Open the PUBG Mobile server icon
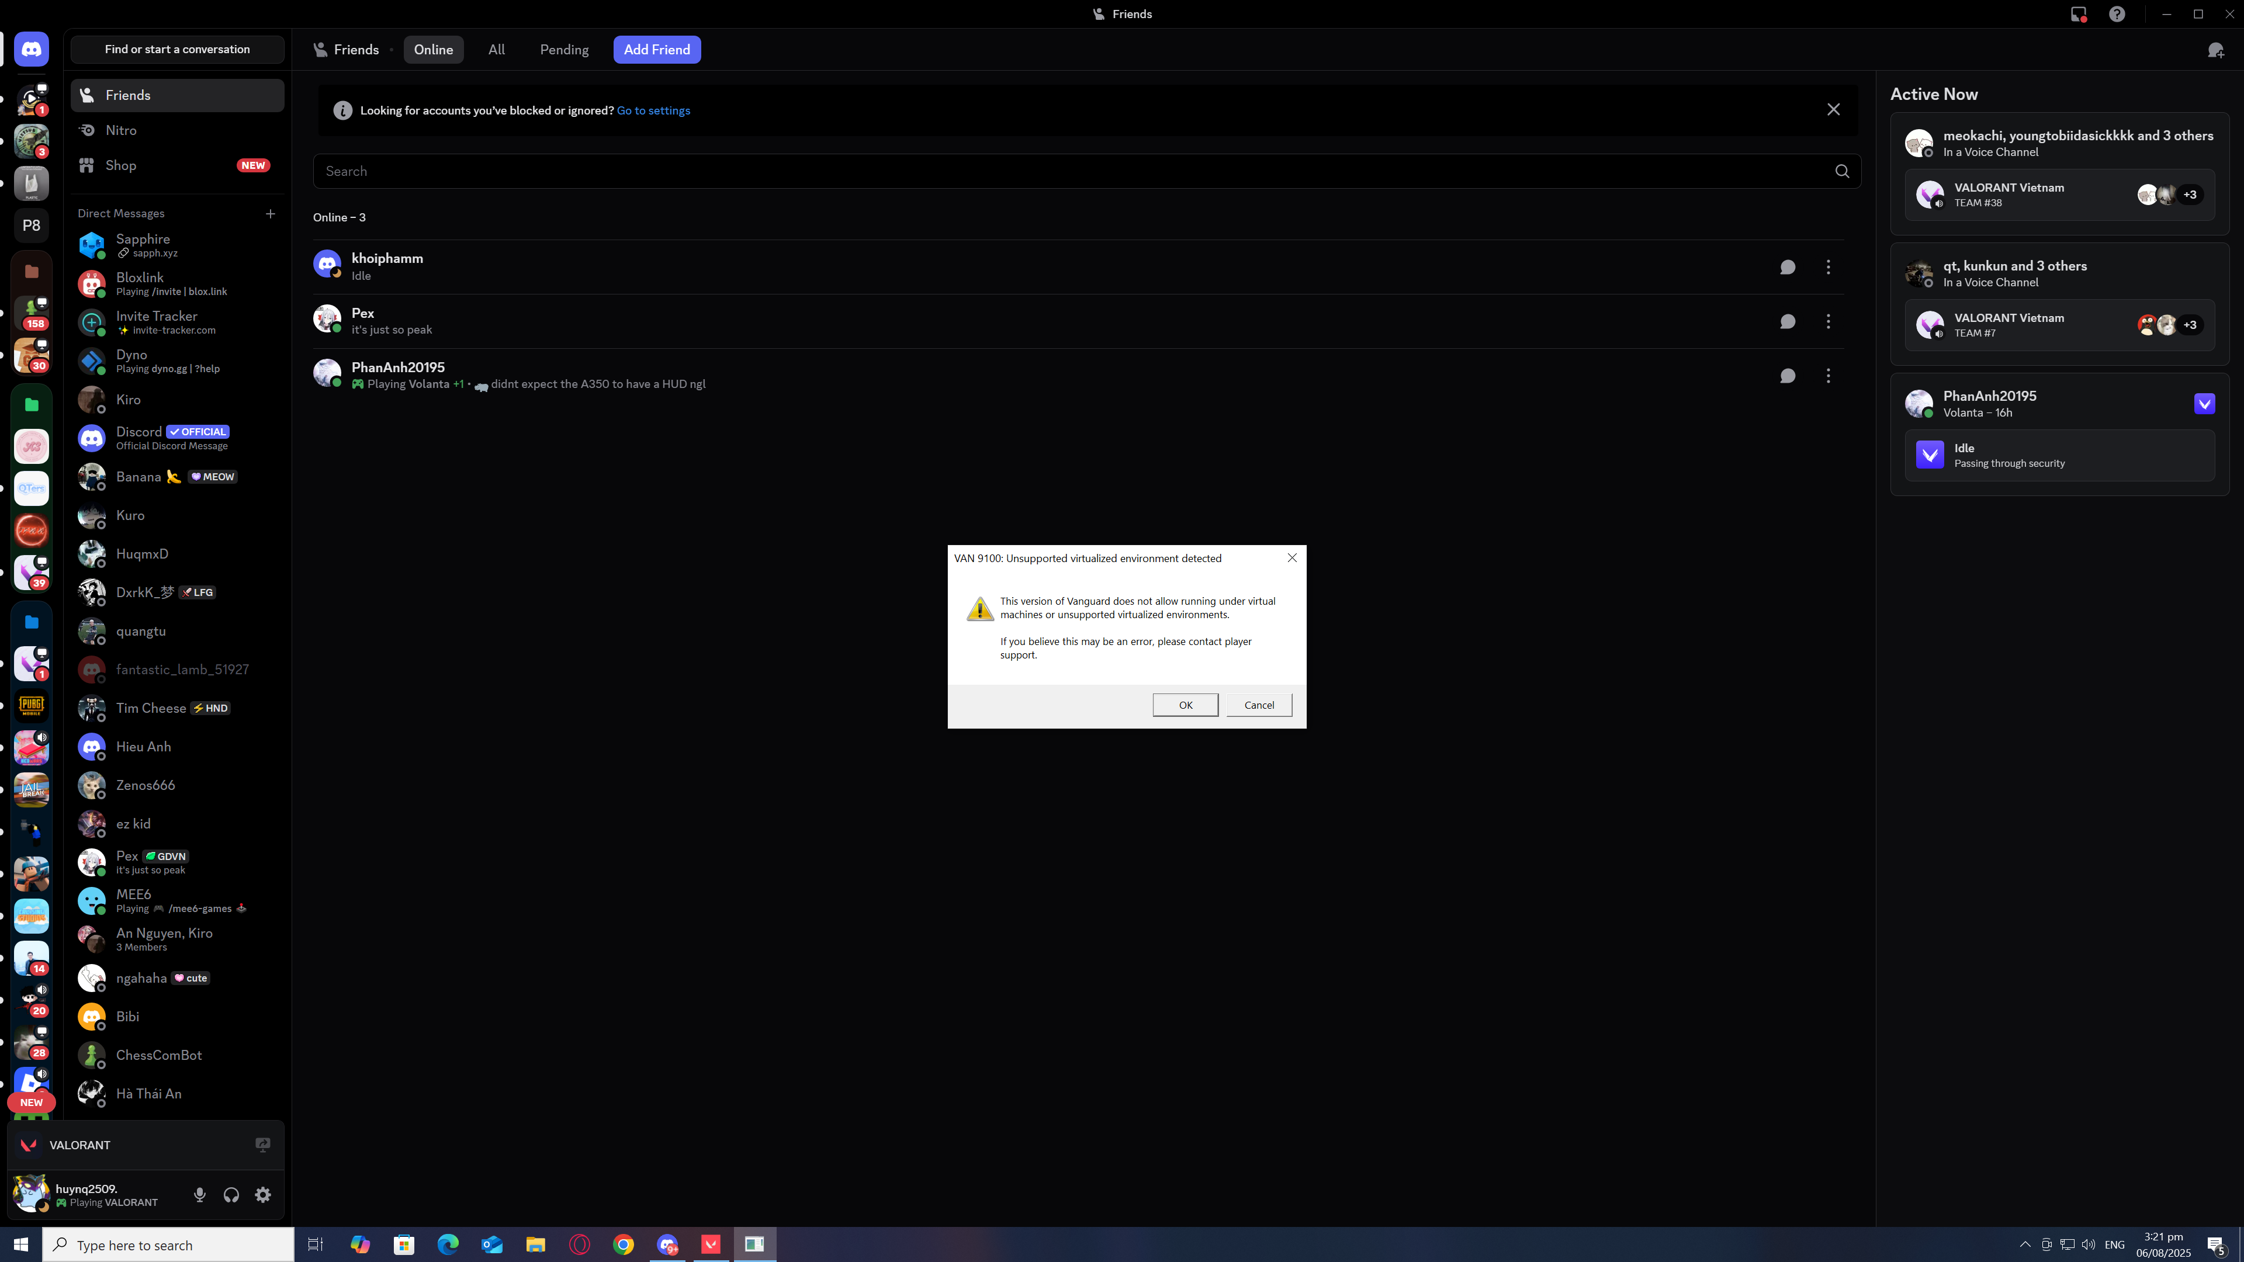Screen dimensions: 2244x1262 point(32,705)
